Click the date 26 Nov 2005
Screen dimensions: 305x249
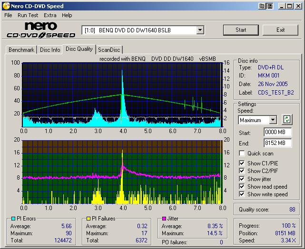(273, 84)
